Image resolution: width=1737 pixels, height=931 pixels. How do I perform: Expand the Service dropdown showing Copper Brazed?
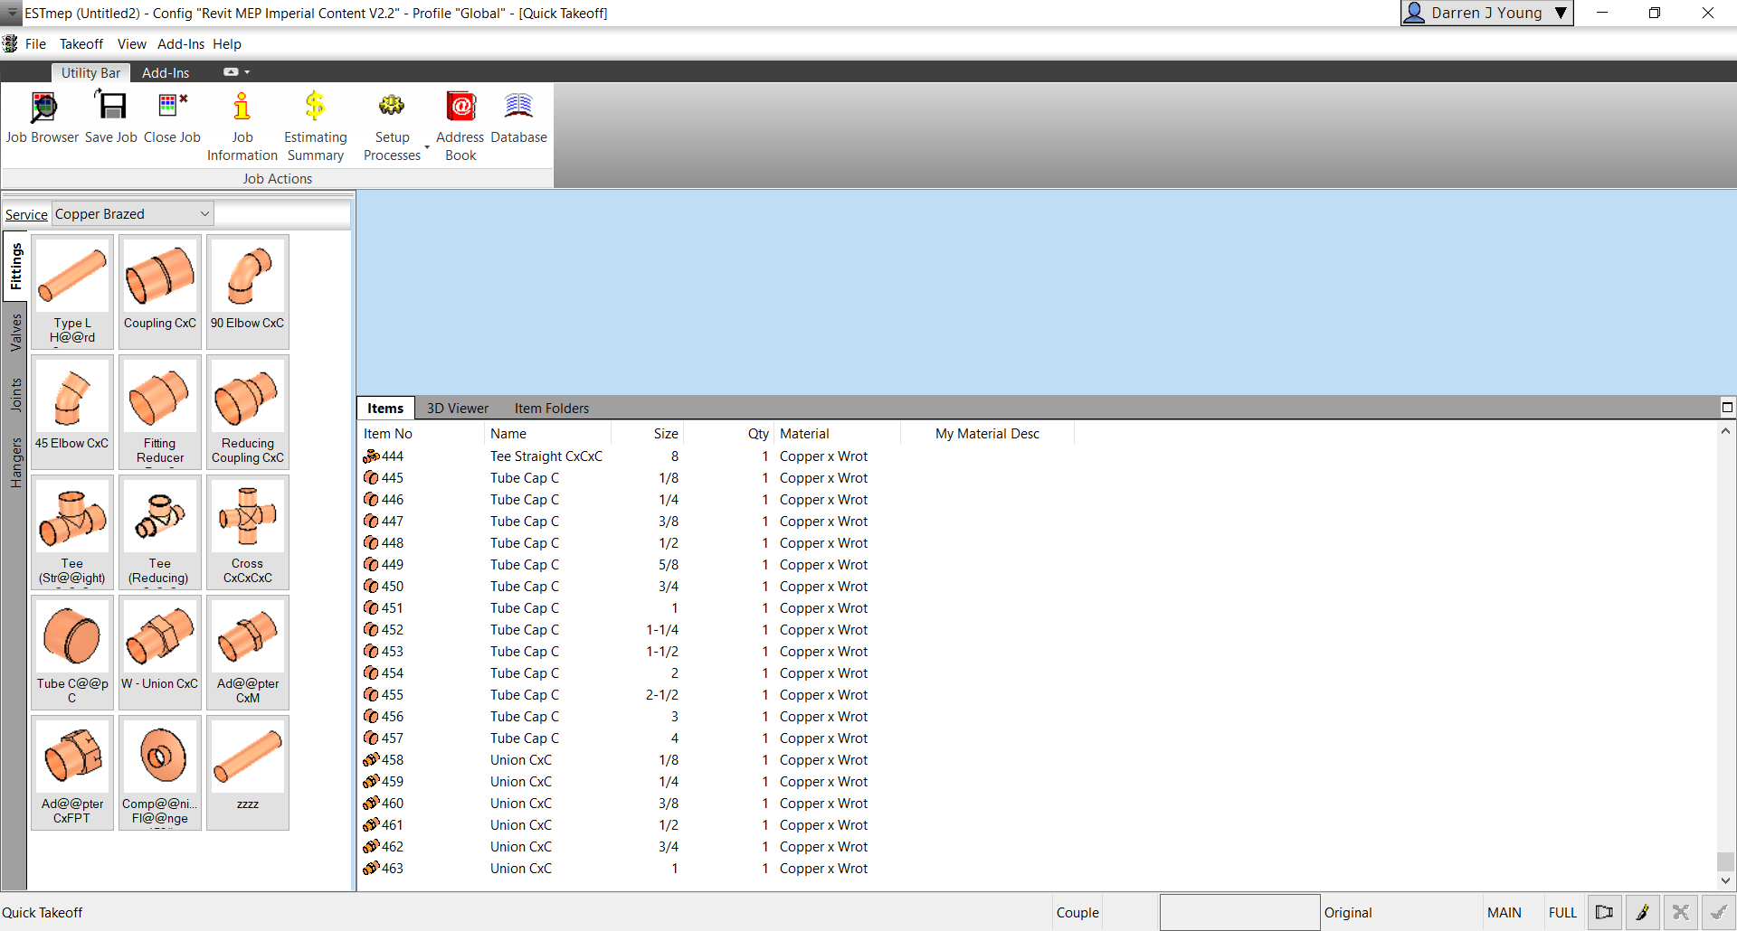coord(204,214)
